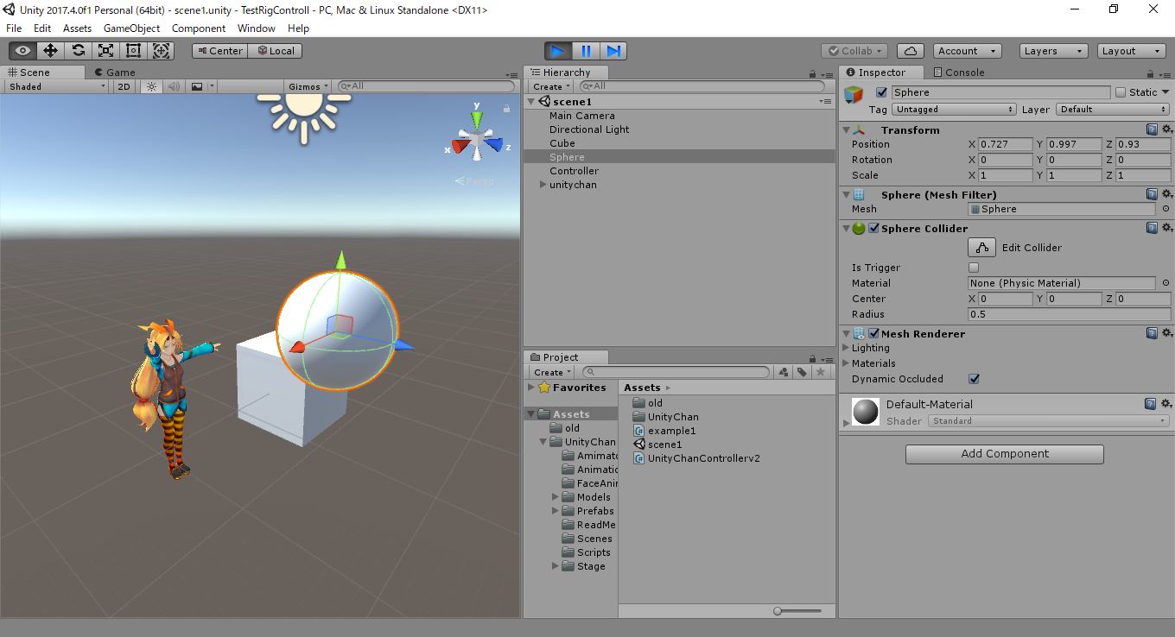The height and width of the screenshot is (637, 1175).
Task: Open the Gizmos dropdown
Action: point(308,86)
